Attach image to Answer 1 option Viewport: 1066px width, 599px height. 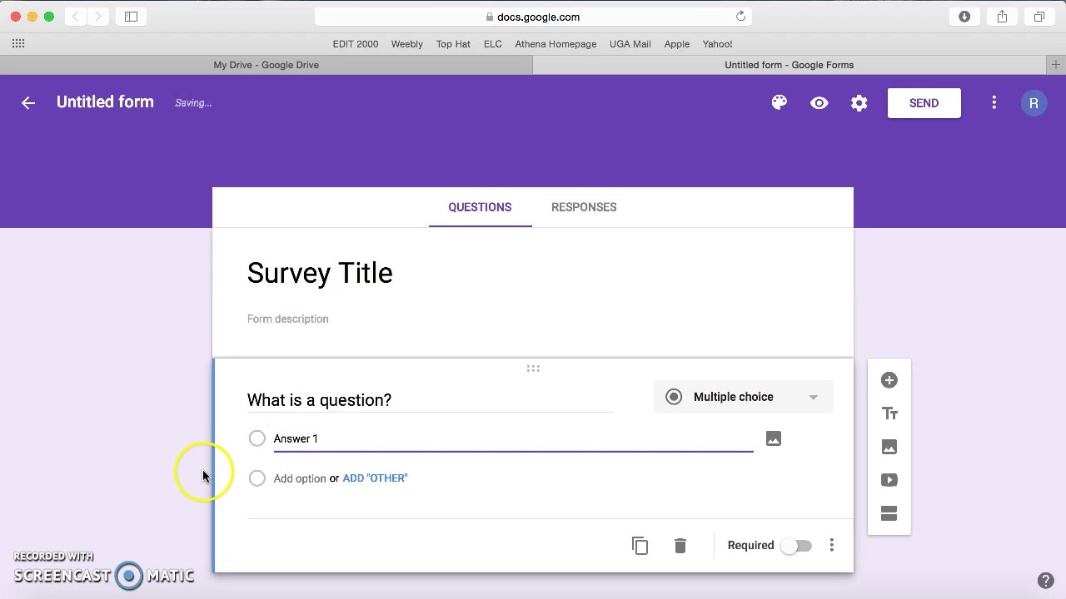pyautogui.click(x=774, y=438)
